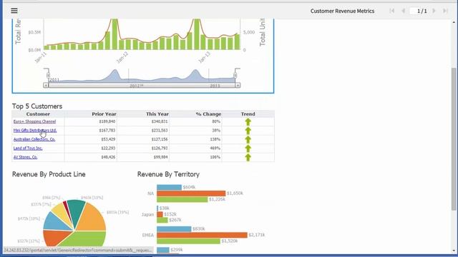
Task: Click the timeline range scrollbar track
Action: pos(142,86)
